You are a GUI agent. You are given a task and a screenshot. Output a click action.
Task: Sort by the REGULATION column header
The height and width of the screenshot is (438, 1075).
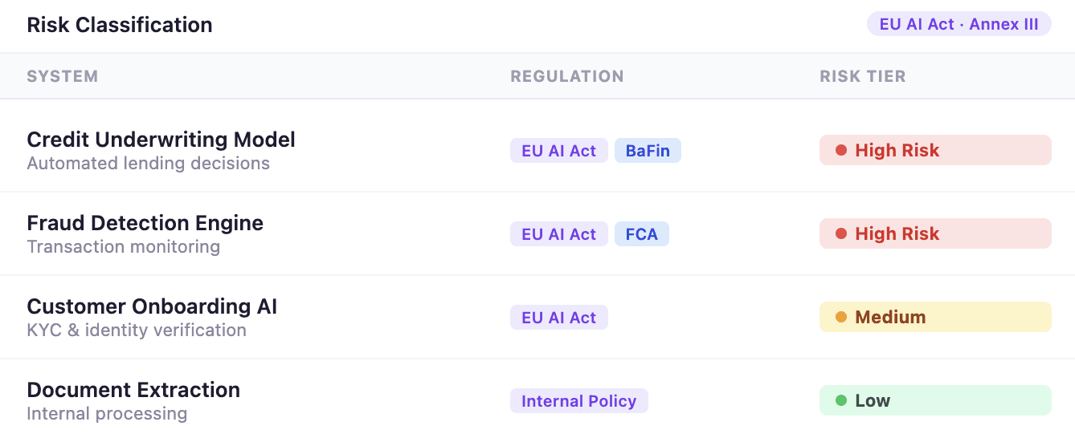[567, 76]
